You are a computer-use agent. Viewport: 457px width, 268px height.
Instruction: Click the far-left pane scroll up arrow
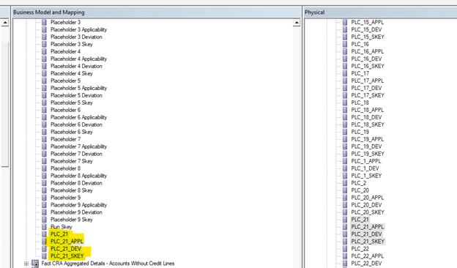click(x=4, y=23)
